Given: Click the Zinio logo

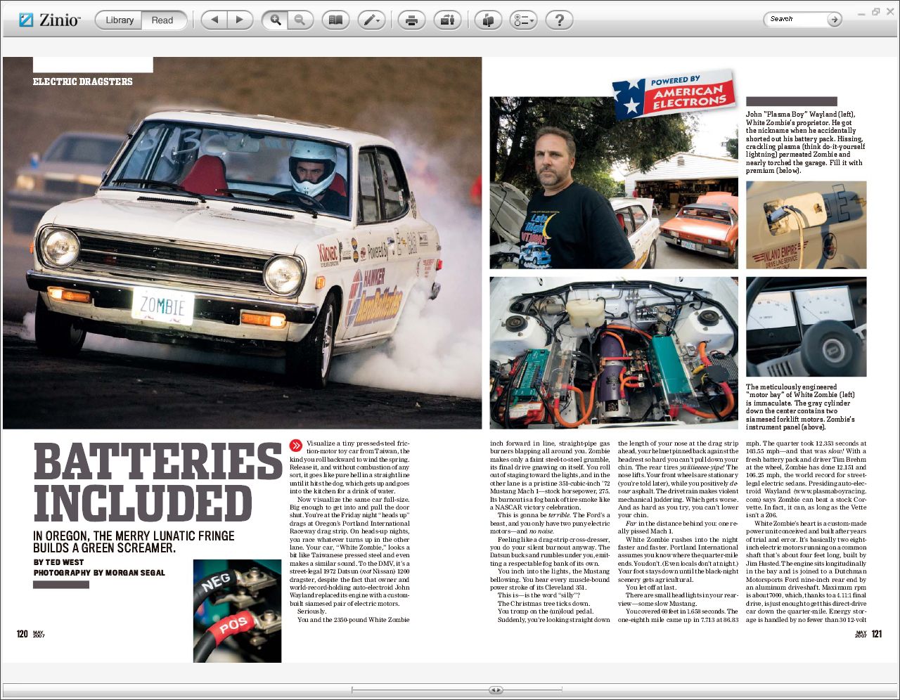Looking at the screenshot, I should click(49, 20).
